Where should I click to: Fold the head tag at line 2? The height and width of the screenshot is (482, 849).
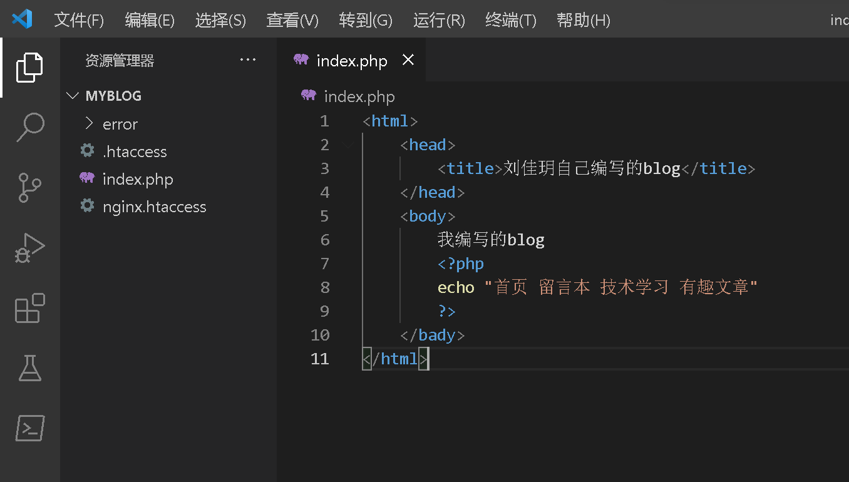click(347, 145)
